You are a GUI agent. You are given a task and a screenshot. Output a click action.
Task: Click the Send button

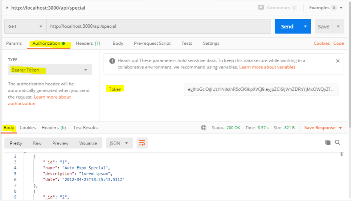point(287,26)
